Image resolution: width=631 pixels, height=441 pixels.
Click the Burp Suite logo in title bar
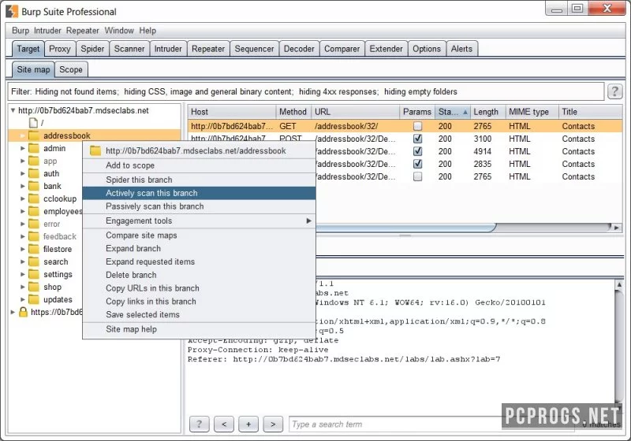point(12,11)
